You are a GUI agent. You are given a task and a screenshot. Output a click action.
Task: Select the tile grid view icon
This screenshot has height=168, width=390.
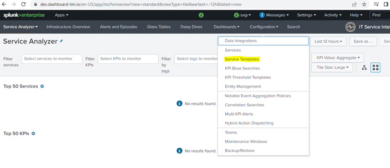tap(375, 68)
